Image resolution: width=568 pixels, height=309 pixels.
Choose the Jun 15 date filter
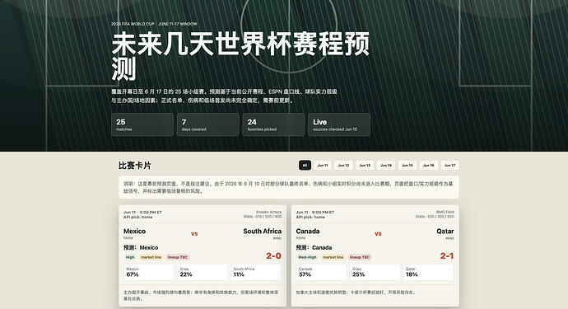[407, 166]
